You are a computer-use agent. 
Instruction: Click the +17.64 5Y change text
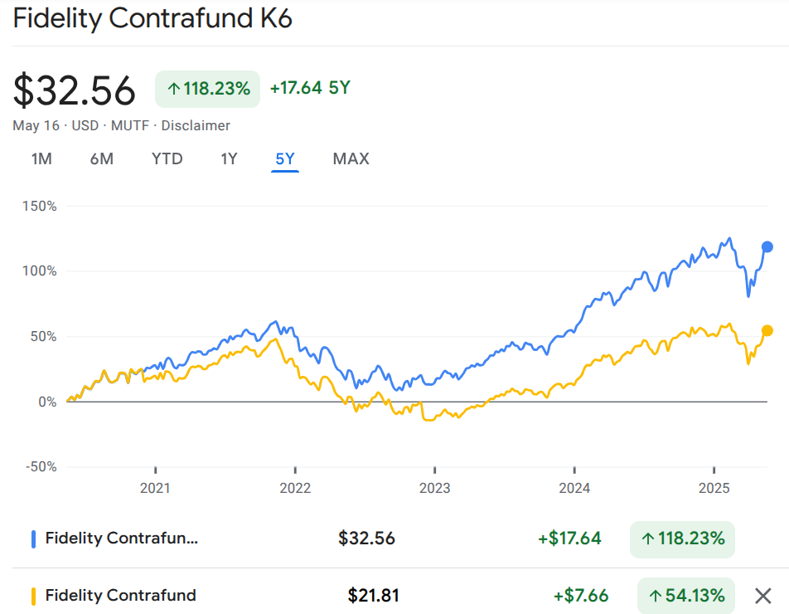click(x=310, y=88)
